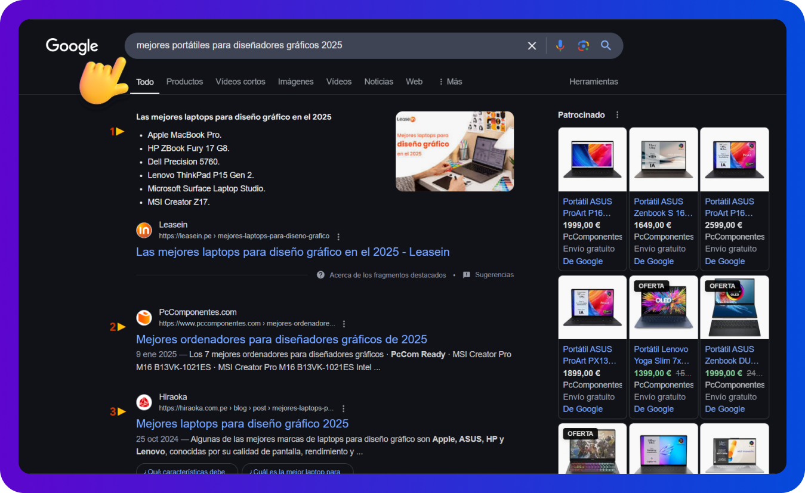Click the Apple MacBook Pro list item
Screen dimensions: 805x493
(184, 135)
